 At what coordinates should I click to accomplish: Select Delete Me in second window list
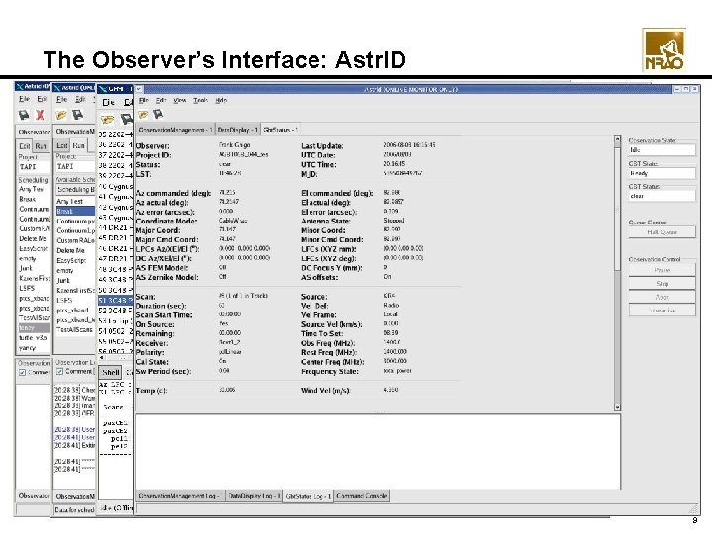[x=70, y=250]
